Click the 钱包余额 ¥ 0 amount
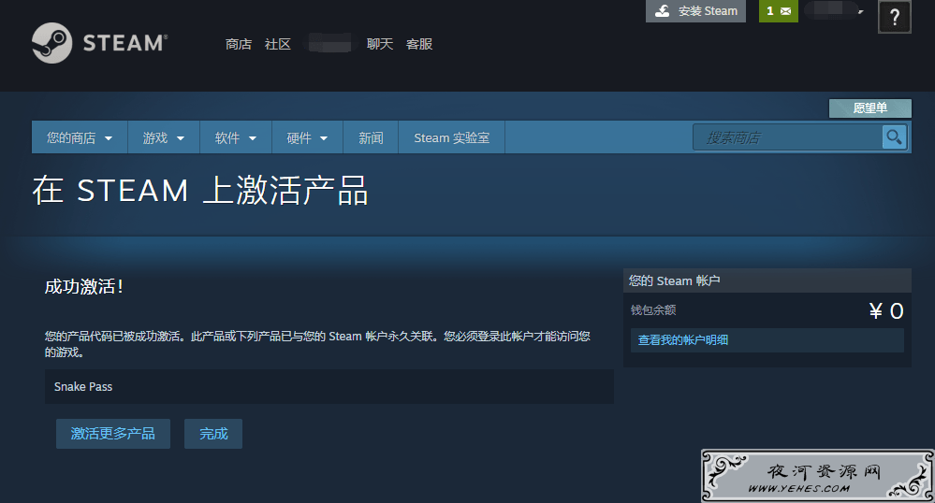Screen dimensions: 935x503 tap(886, 311)
